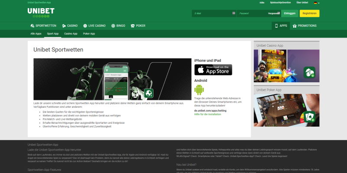347x173 pixels.
Task: Click the Unibet logo
Action: coord(41,13)
